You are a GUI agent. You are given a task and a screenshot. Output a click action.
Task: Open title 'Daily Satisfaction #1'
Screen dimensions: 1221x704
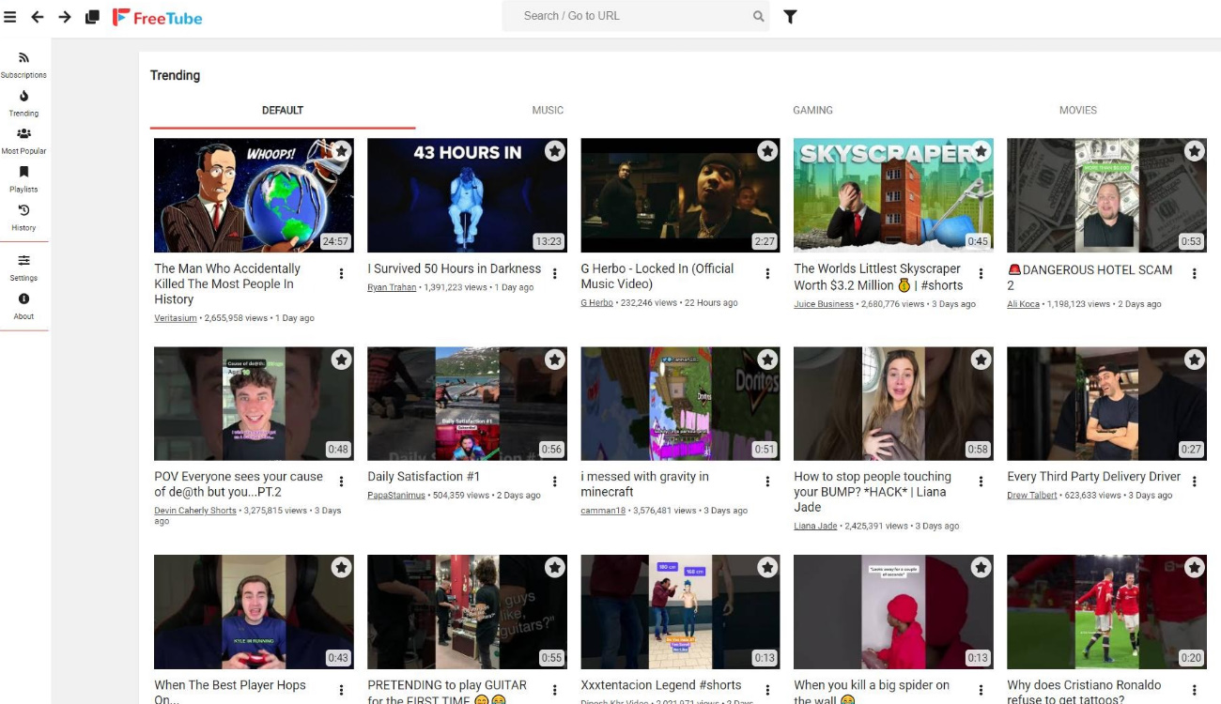(424, 477)
